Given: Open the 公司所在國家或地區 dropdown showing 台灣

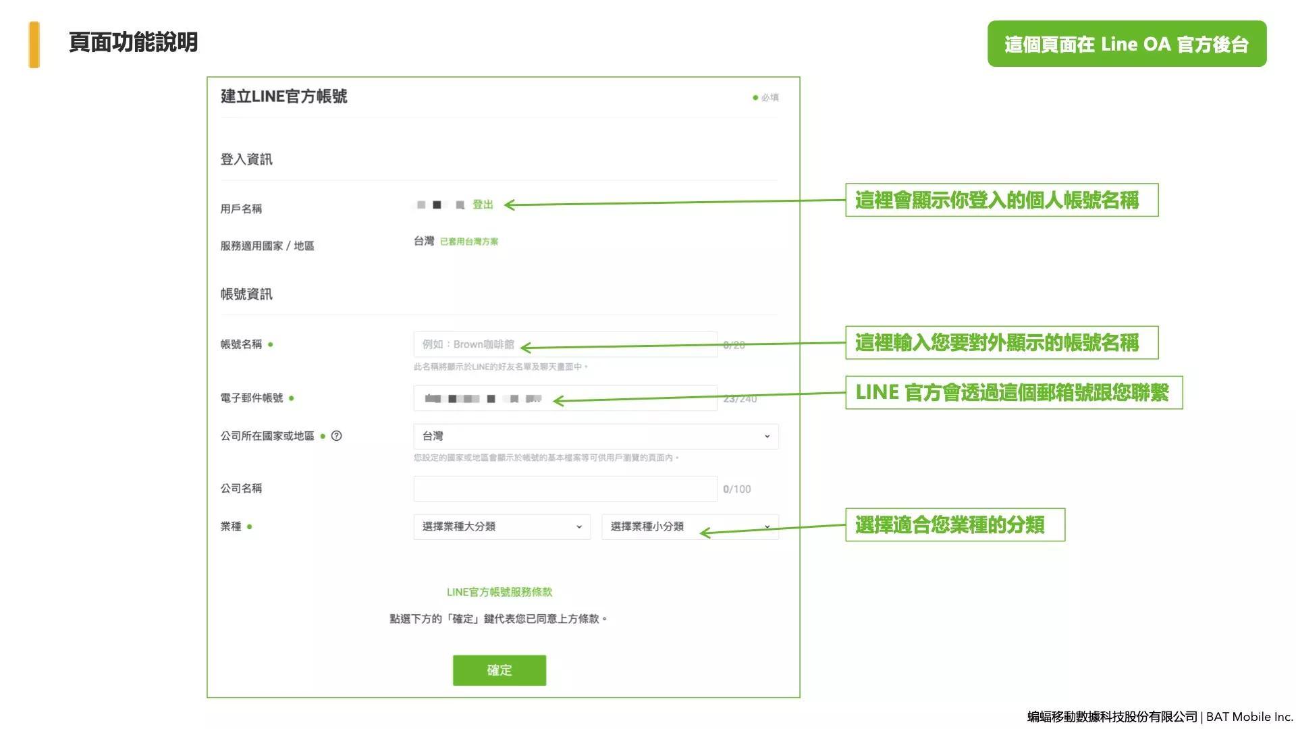Looking at the screenshot, I should pyautogui.click(x=595, y=436).
